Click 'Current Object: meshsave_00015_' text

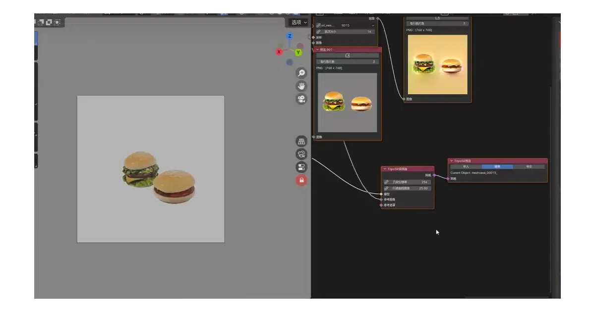pos(474,173)
